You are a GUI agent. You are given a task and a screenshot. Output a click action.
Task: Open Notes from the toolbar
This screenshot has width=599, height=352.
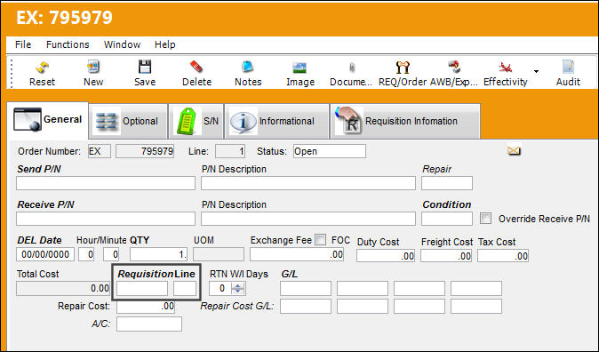(x=248, y=74)
